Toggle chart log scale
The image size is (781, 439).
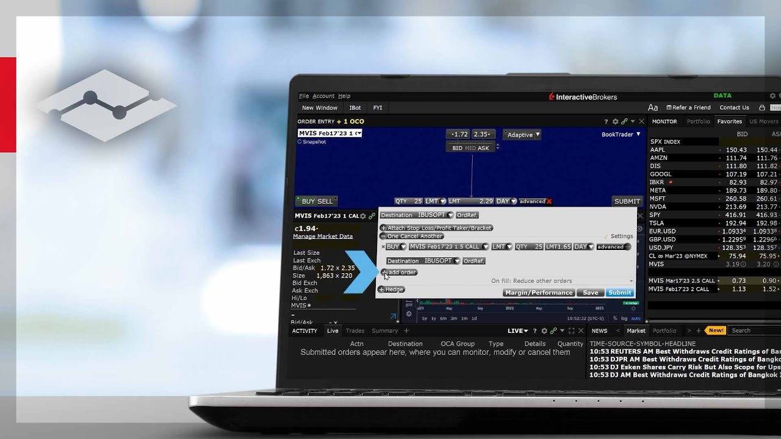624,318
